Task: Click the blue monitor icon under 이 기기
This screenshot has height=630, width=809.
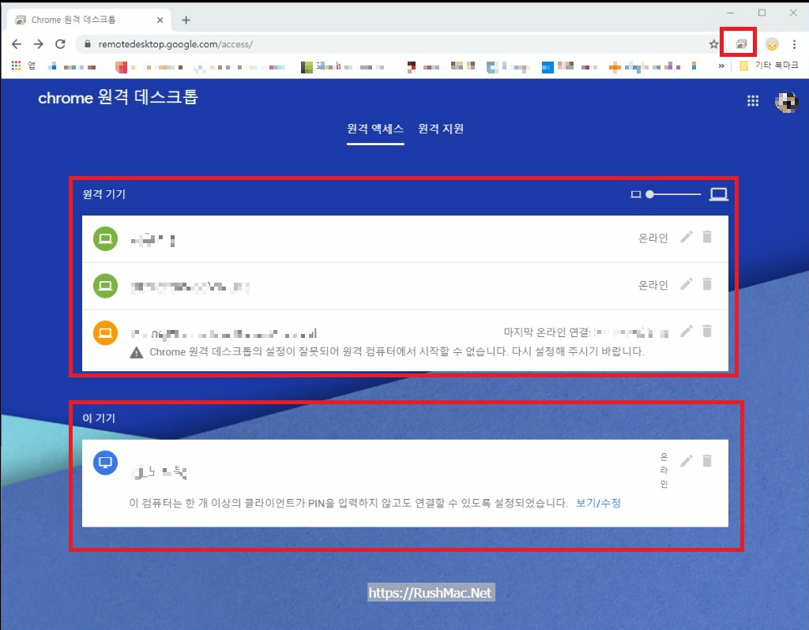Action: click(105, 463)
